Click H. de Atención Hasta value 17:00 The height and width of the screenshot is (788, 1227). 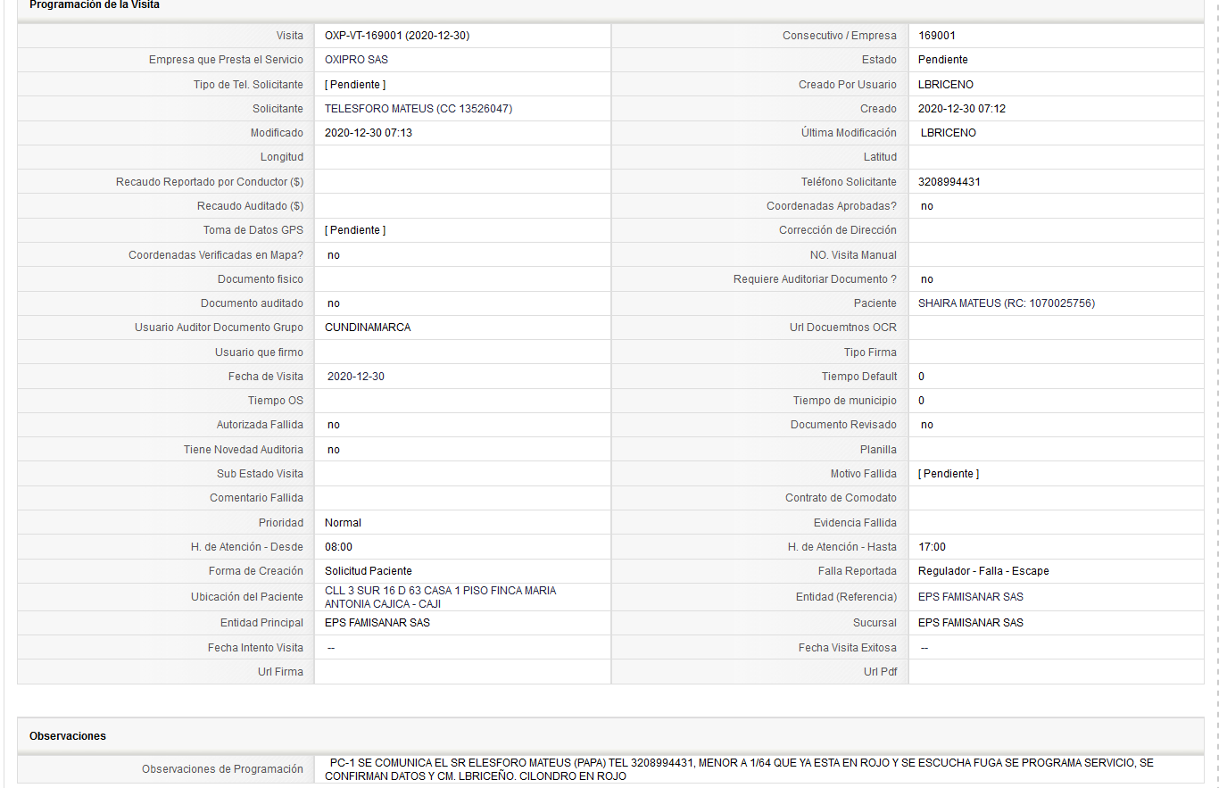[x=933, y=547]
